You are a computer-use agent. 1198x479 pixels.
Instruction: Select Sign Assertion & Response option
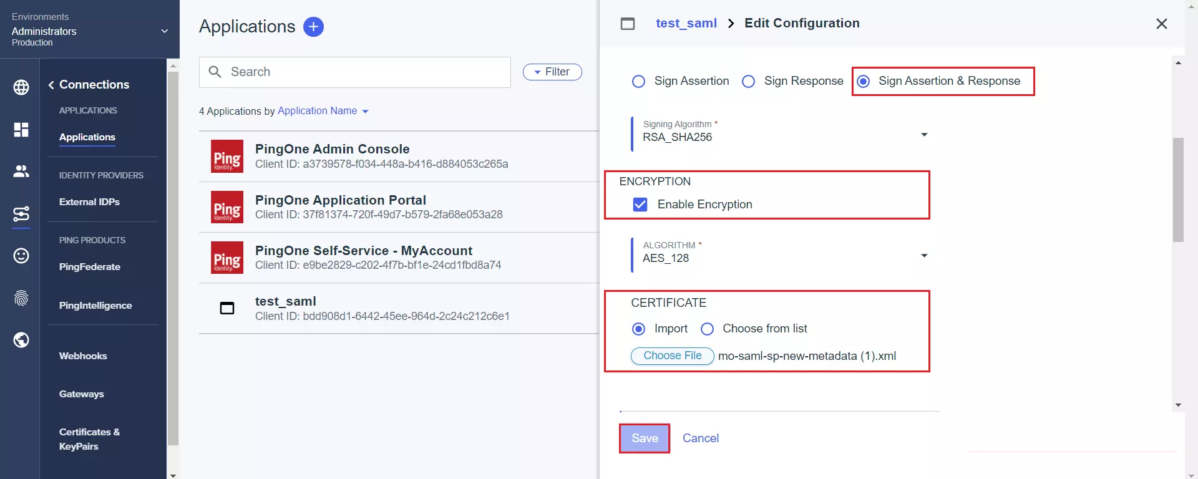click(x=863, y=82)
